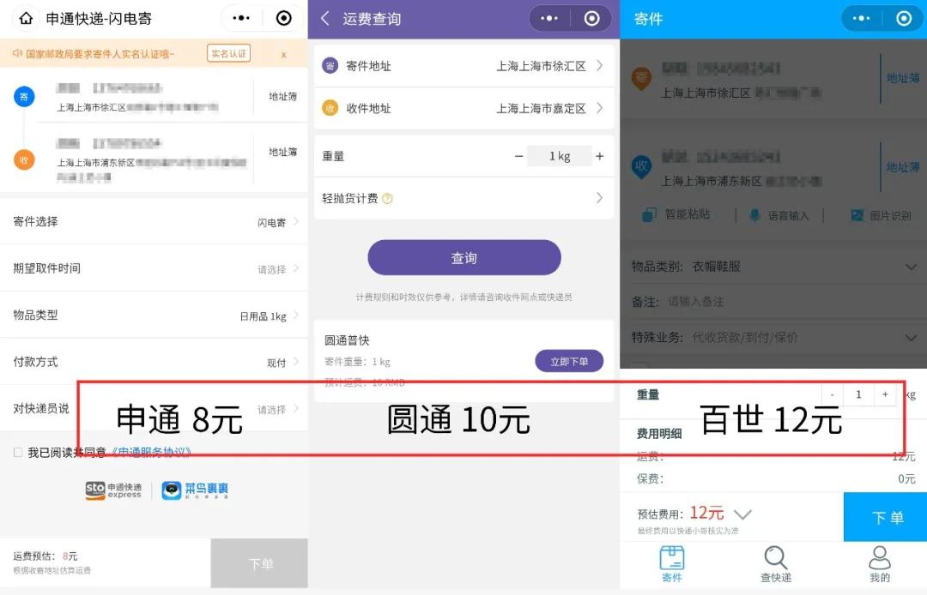Tap the circular target icon in the 寄件 header
Image resolution: width=927 pixels, height=595 pixels.
904,18
